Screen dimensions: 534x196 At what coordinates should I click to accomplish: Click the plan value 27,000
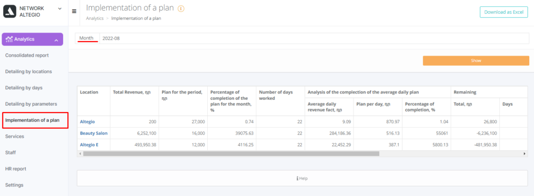[x=199, y=122]
